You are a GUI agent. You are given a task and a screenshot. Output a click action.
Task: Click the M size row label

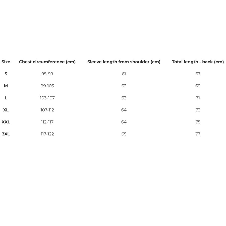coord(6,86)
